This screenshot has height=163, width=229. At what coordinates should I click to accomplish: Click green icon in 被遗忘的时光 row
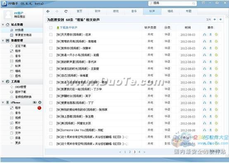point(216,69)
